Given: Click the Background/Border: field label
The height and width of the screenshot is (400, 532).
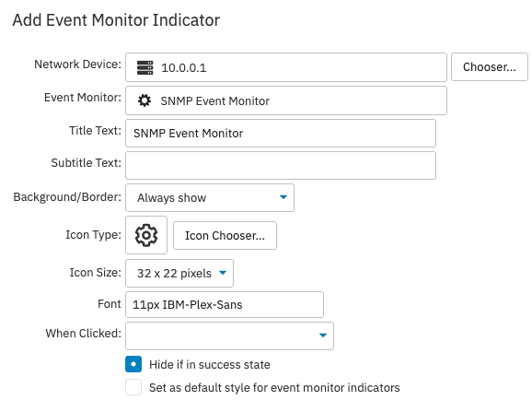Looking at the screenshot, I should (x=67, y=197).
